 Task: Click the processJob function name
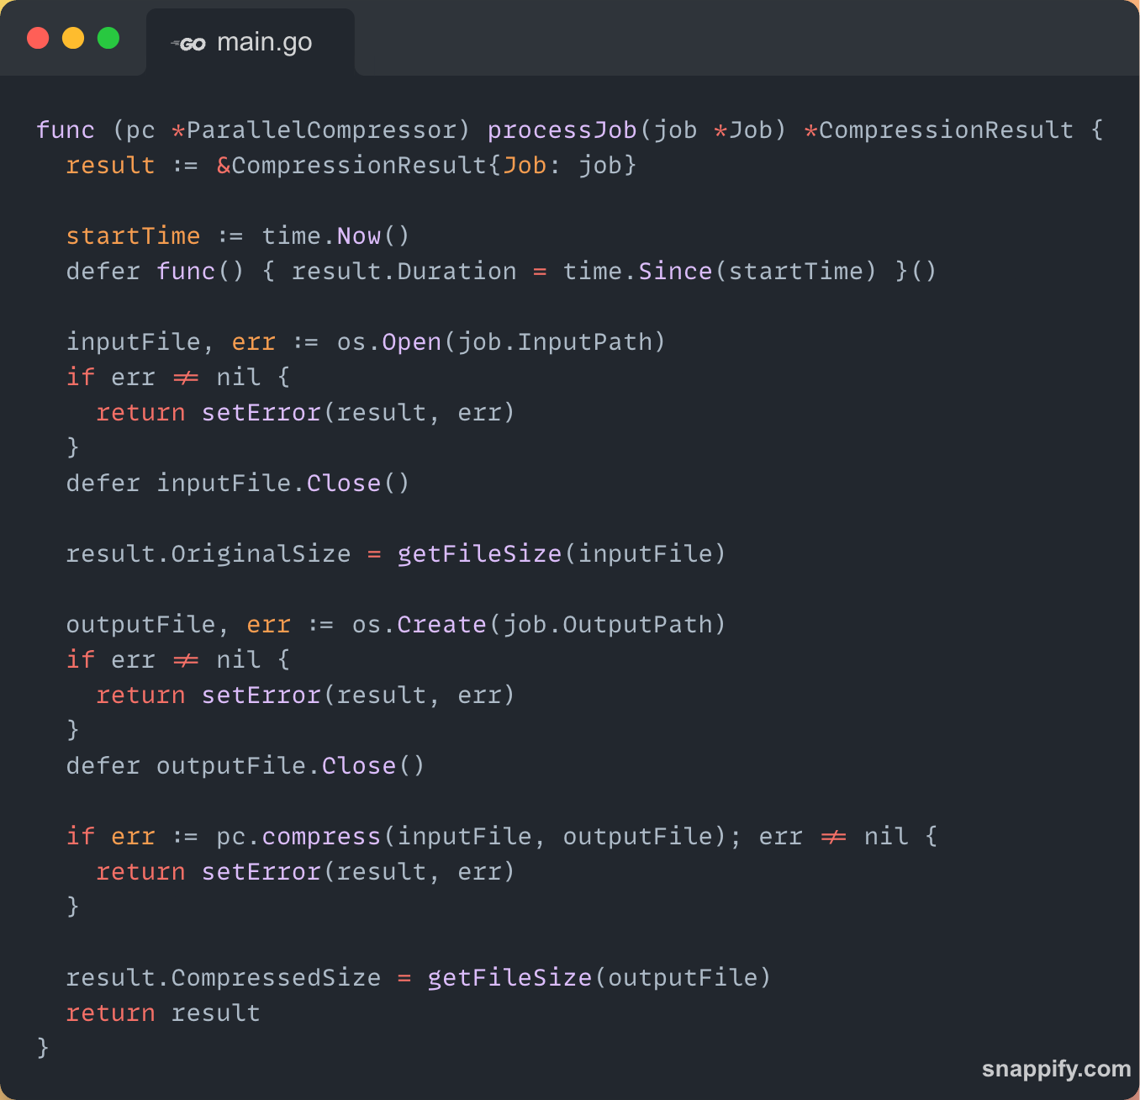562,130
